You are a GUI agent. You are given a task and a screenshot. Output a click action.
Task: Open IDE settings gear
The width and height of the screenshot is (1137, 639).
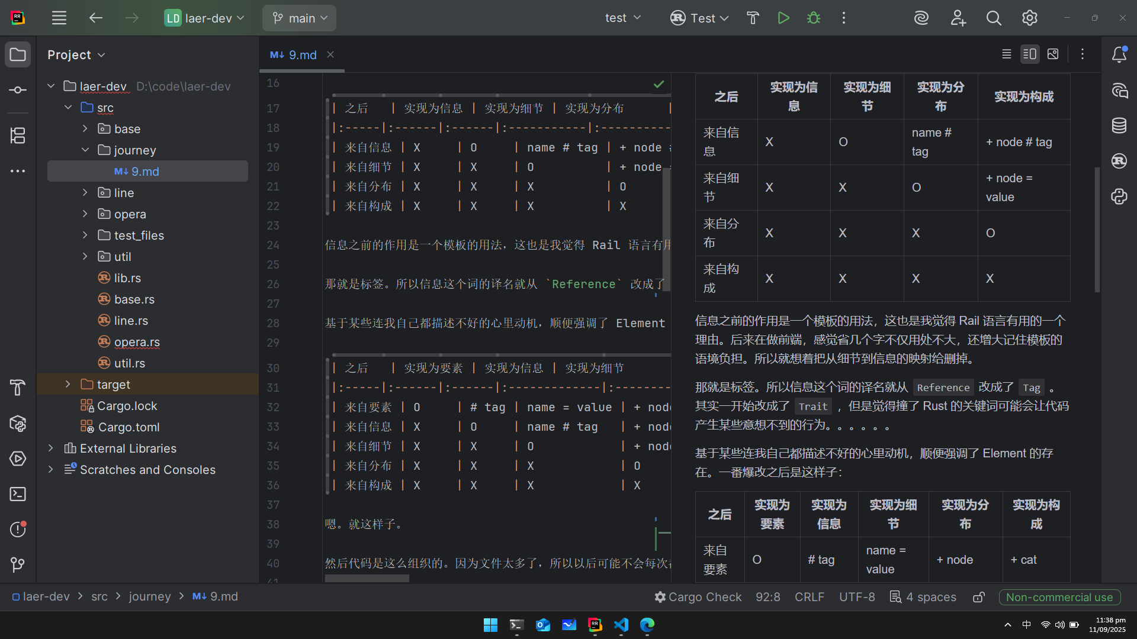[x=1030, y=18]
